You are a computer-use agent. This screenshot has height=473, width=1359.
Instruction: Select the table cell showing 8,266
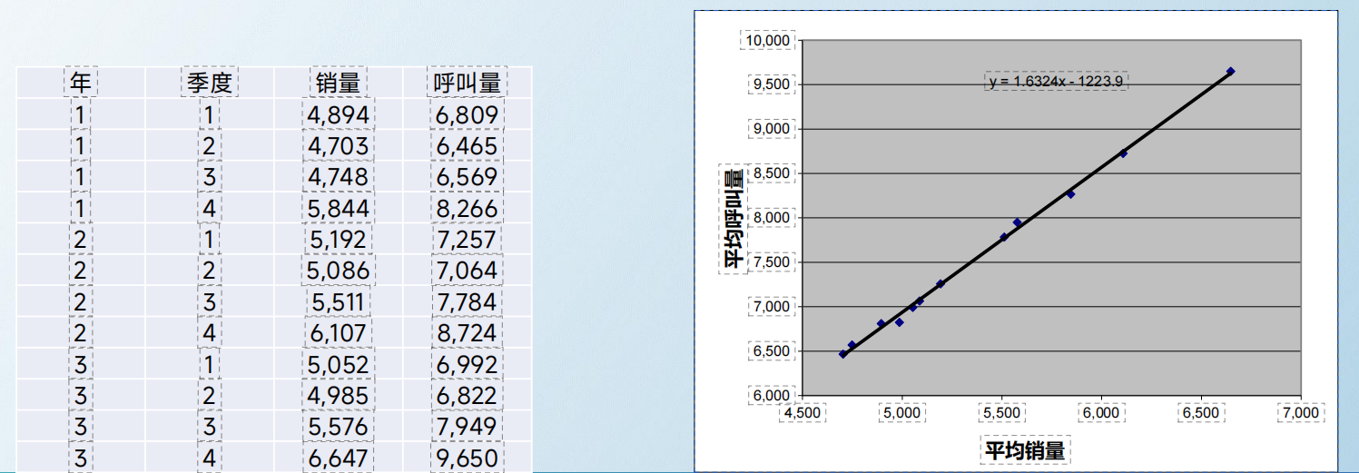pyautogui.click(x=468, y=209)
